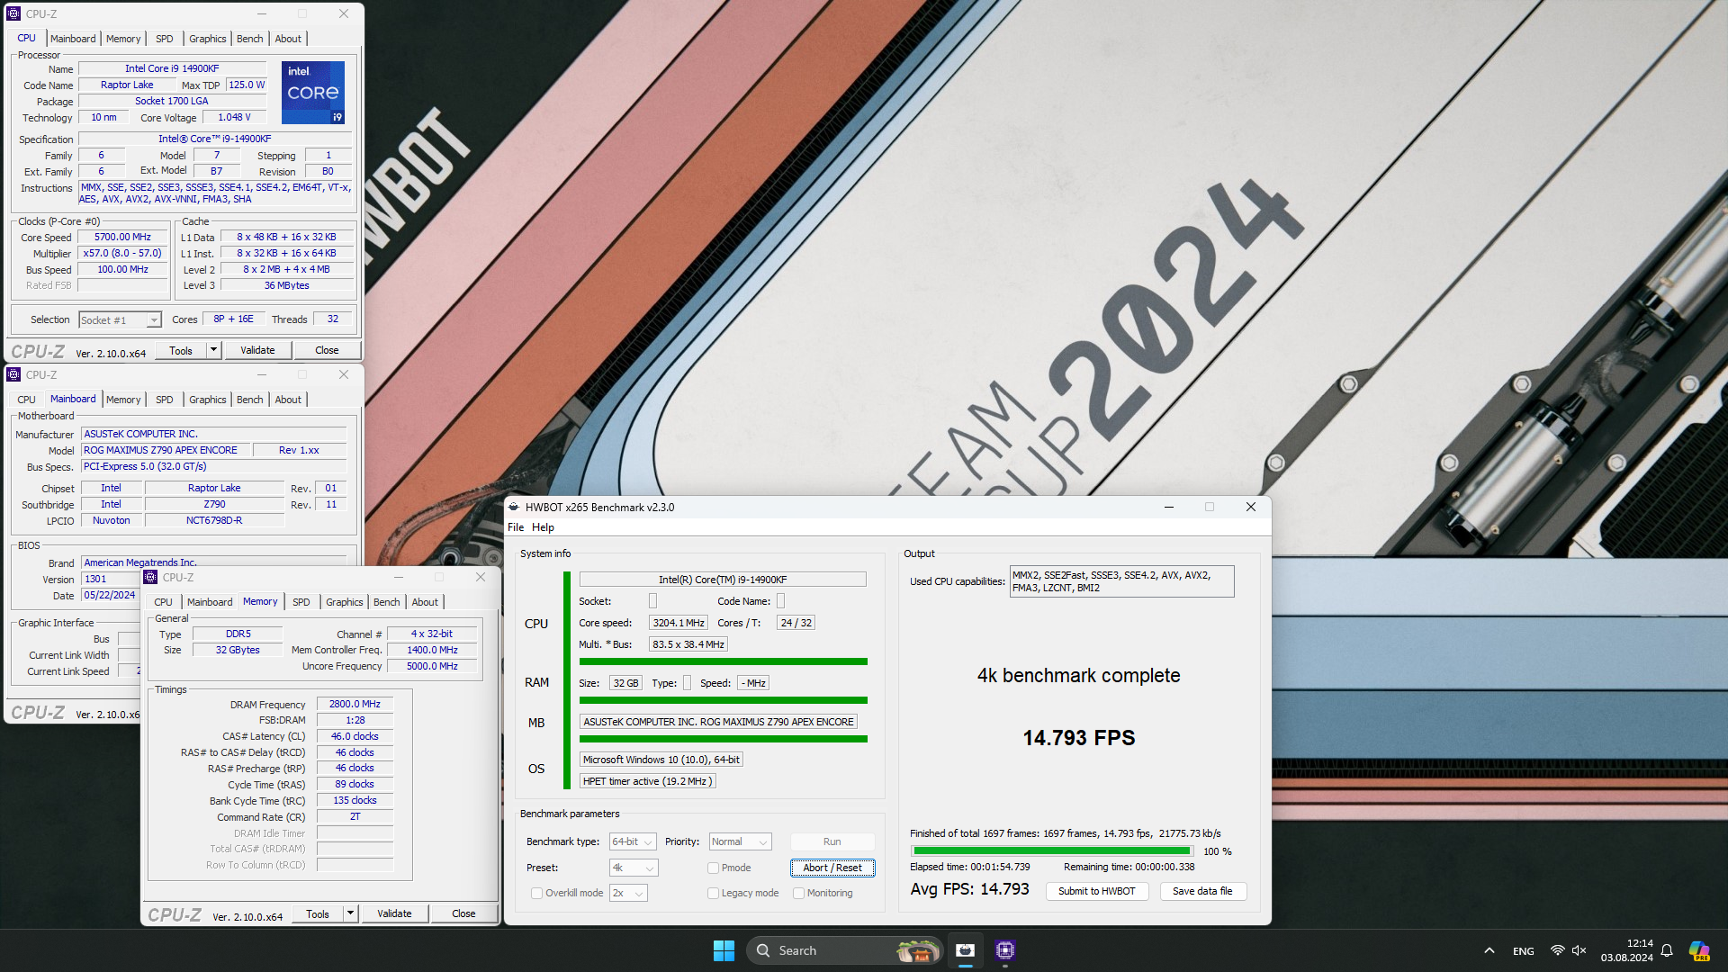This screenshot has height=972, width=1728.
Task: Select Memory tab in top CPU-Z window
Action: pos(123,39)
